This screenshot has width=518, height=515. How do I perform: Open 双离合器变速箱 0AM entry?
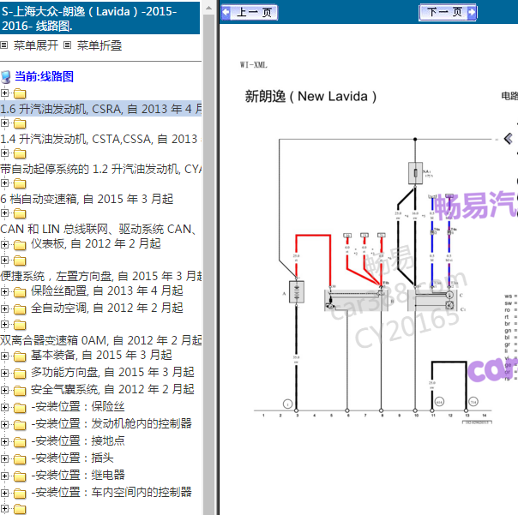(100, 340)
